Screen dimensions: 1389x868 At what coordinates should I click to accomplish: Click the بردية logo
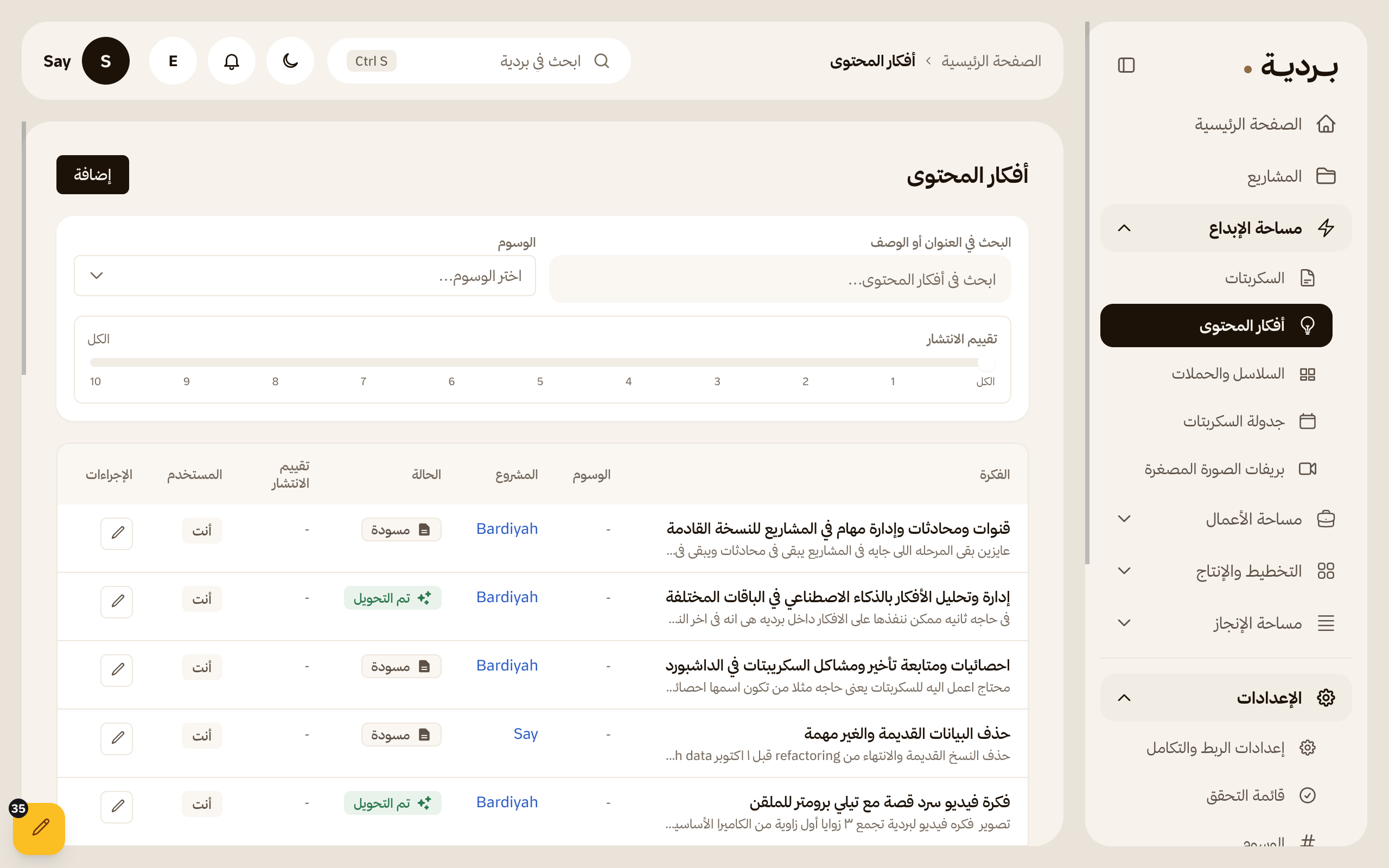(x=1291, y=66)
